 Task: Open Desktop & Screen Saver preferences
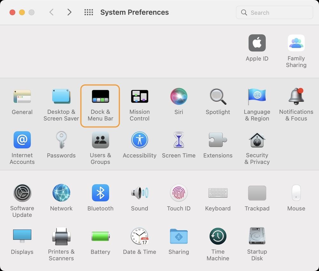(x=61, y=96)
